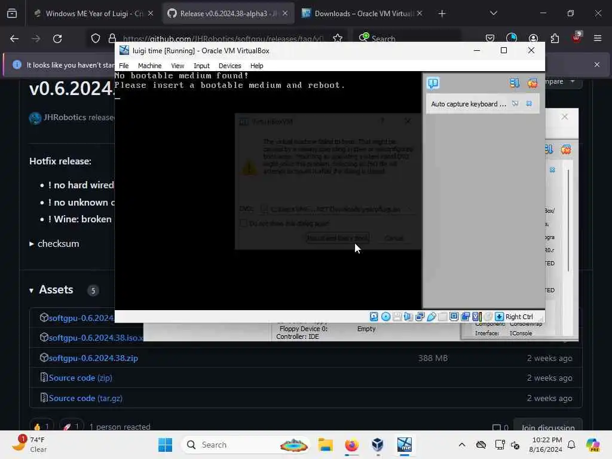Click the Auto capture keyboard notification text
The width and height of the screenshot is (612, 459).
click(x=469, y=104)
